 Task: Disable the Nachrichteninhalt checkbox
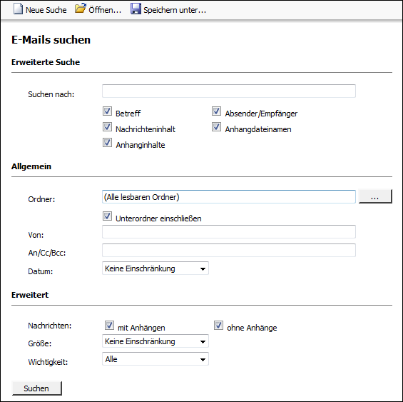[107, 127]
